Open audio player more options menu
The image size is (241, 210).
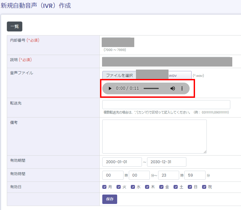tap(182, 88)
